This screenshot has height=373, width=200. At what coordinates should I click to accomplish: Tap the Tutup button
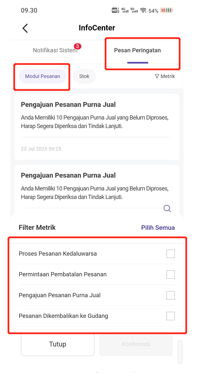[x=58, y=344]
